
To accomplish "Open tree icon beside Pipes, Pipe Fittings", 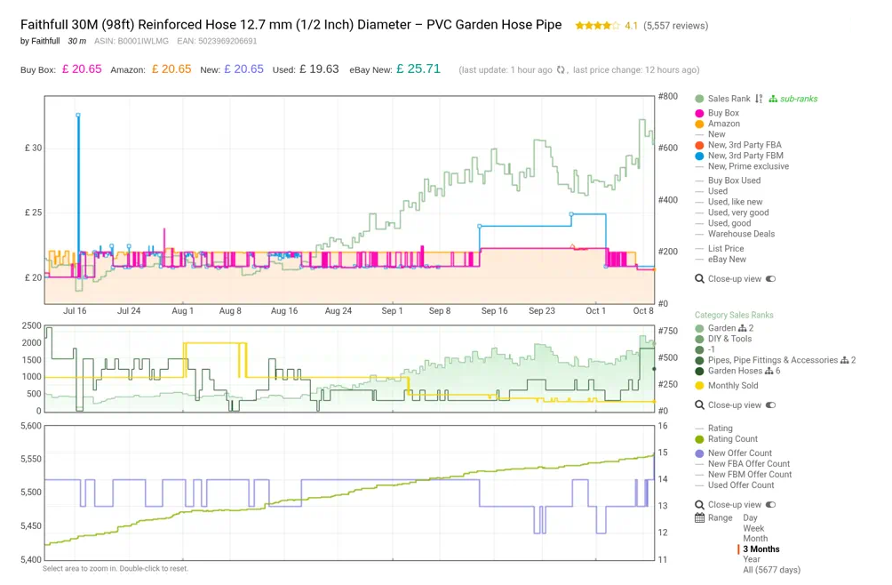I will click(x=844, y=360).
